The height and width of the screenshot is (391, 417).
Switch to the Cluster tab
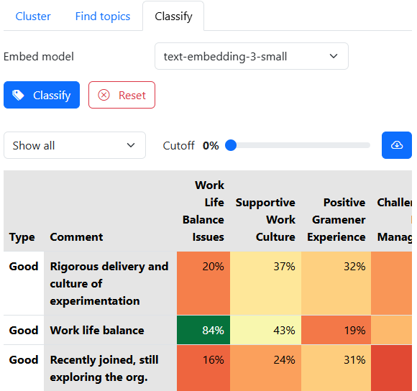pyautogui.click(x=33, y=17)
